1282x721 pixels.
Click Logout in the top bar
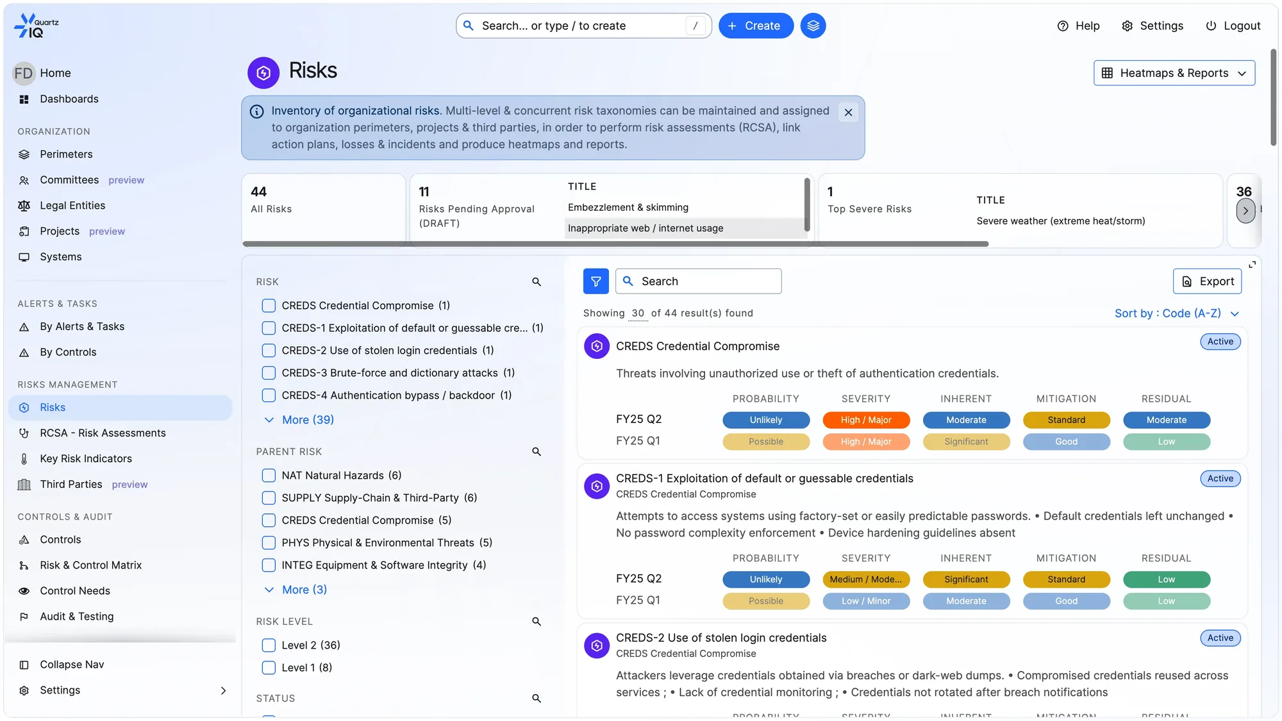coord(1233,26)
